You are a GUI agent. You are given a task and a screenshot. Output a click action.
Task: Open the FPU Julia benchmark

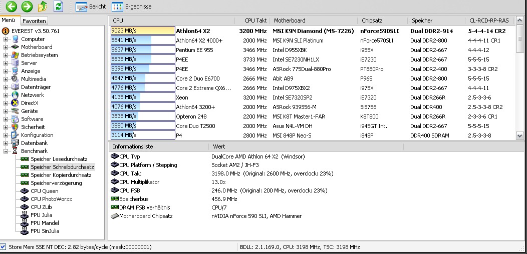click(42, 215)
